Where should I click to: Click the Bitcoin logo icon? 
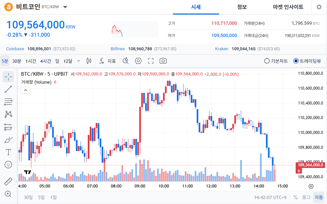pyautogui.click(x=9, y=7)
